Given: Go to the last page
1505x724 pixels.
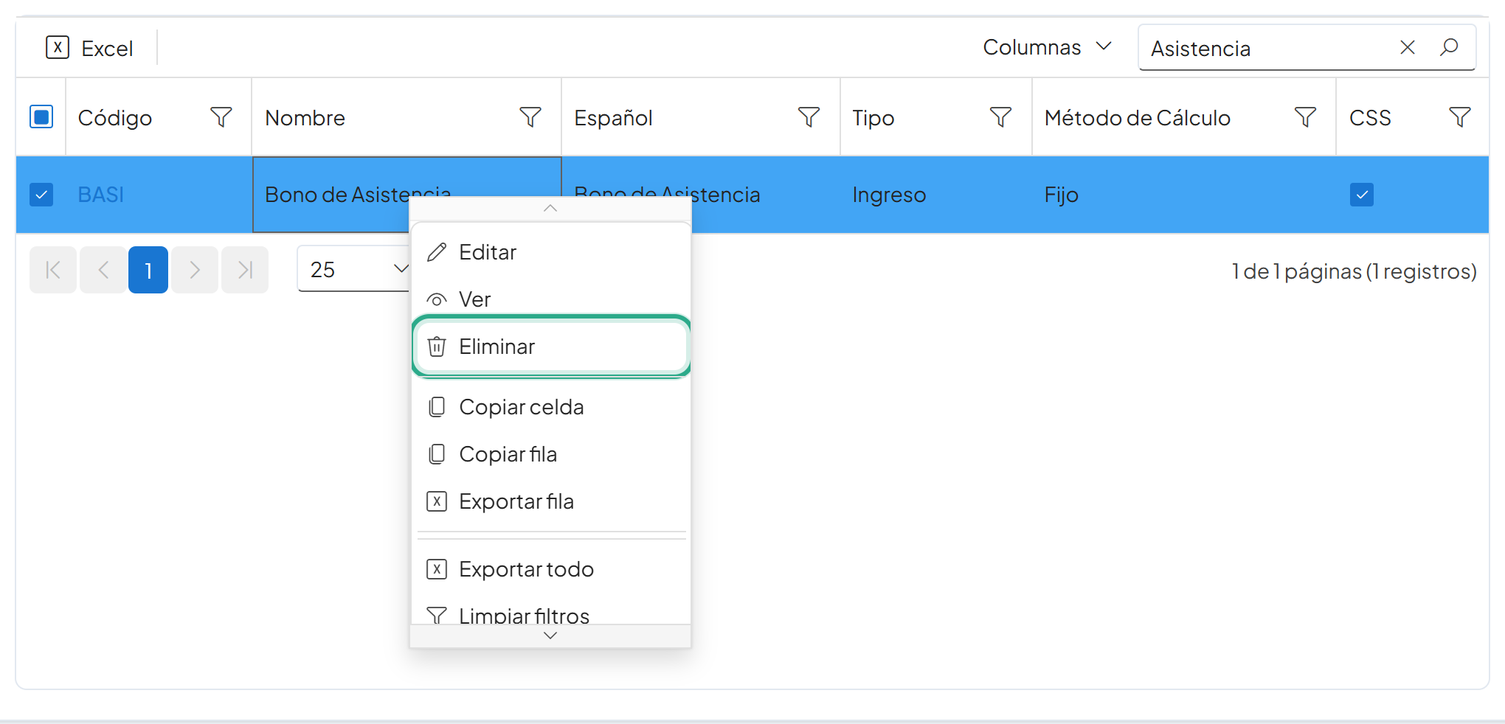Looking at the screenshot, I should click(x=245, y=270).
